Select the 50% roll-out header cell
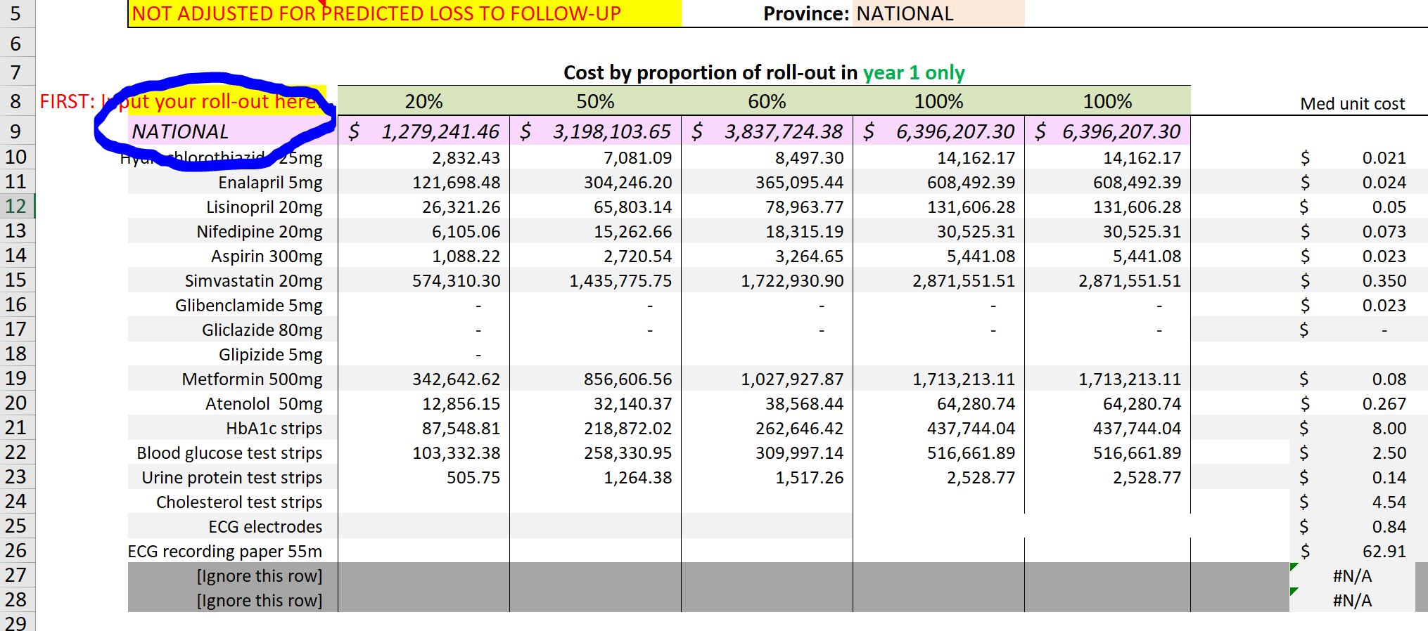The height and width of the screenshot is (631, 1428). tap(595, 101)
